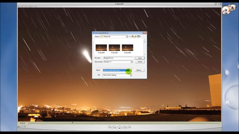Screen dimensions: 239x134
Task: Expand the Export format dropdown
Action: (131, 70)
